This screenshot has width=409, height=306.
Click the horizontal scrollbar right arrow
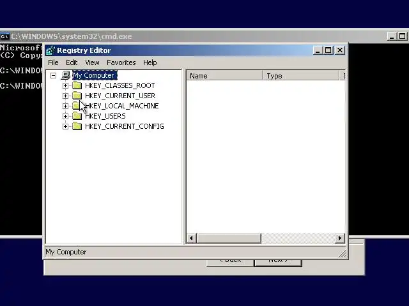point(339,238)
